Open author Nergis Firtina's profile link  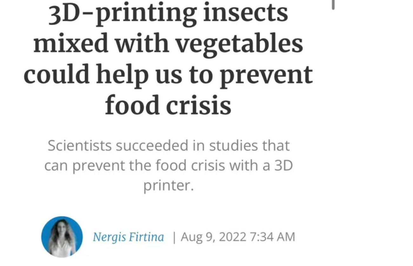[128, 237]
